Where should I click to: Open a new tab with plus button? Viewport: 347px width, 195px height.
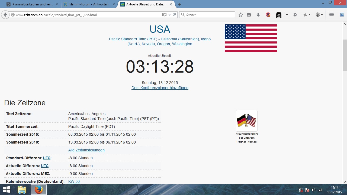pos(180,4)
